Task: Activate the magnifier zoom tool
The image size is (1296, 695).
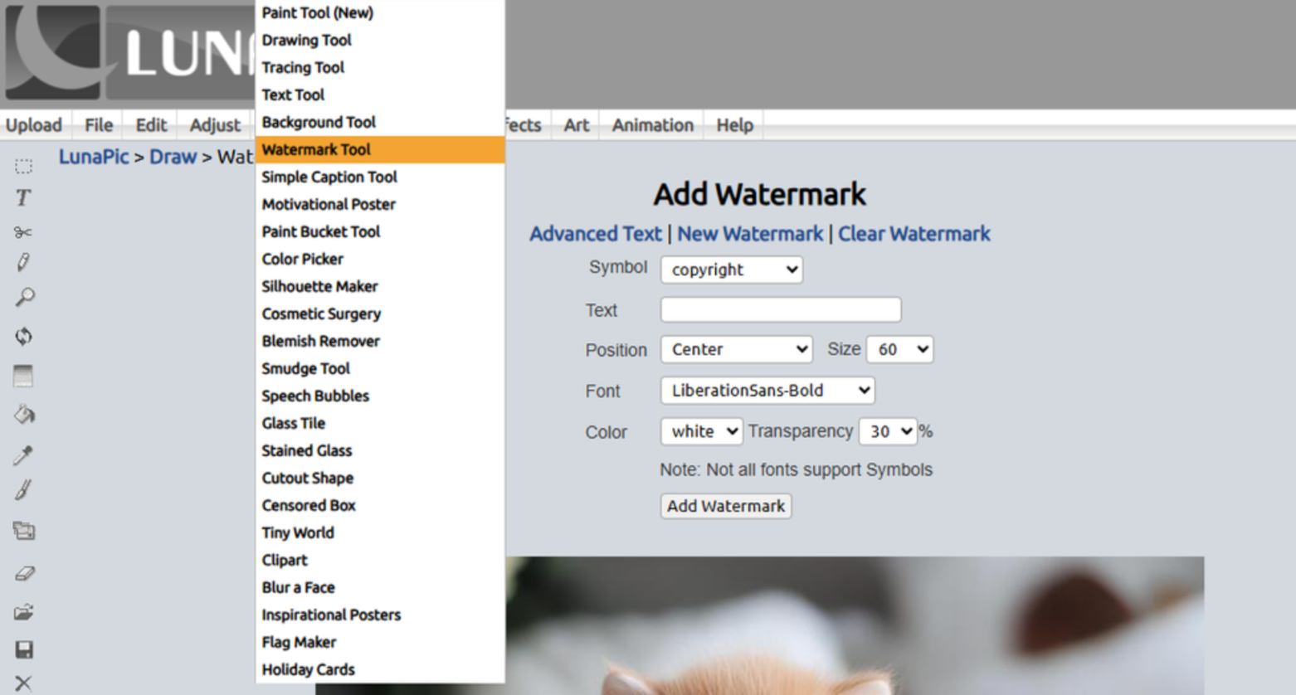Action: [24, 298]
